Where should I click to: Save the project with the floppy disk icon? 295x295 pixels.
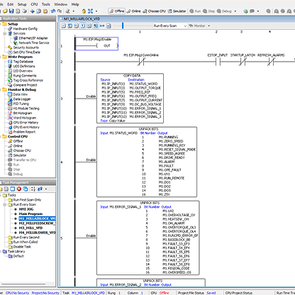coord(11,11)
